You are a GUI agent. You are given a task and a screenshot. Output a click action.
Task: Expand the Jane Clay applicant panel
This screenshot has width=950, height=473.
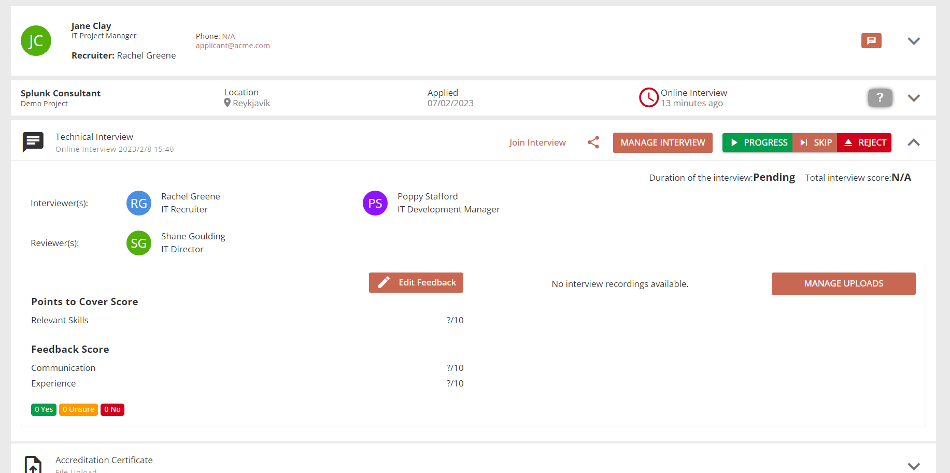pyautogui.click(x=914, y=41)
